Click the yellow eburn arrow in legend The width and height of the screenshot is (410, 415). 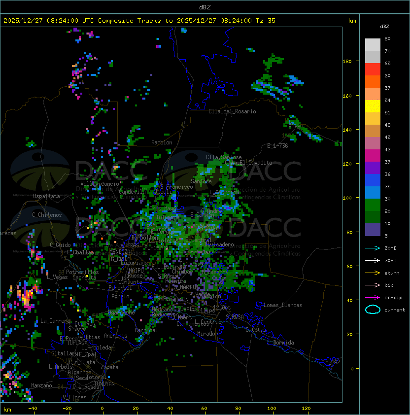point(373,273)
